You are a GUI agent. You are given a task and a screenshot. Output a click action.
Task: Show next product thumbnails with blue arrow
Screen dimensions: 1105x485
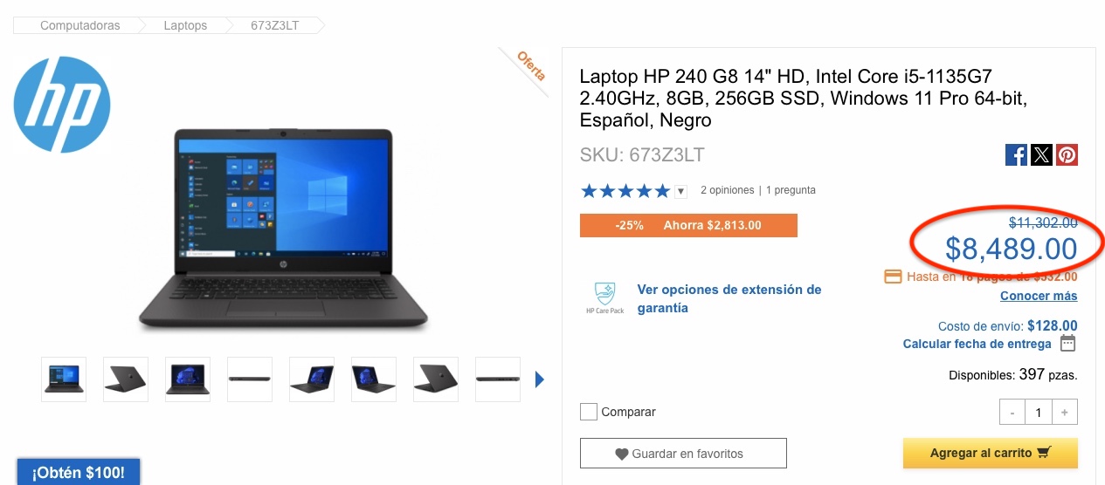(x=540, y=379)
